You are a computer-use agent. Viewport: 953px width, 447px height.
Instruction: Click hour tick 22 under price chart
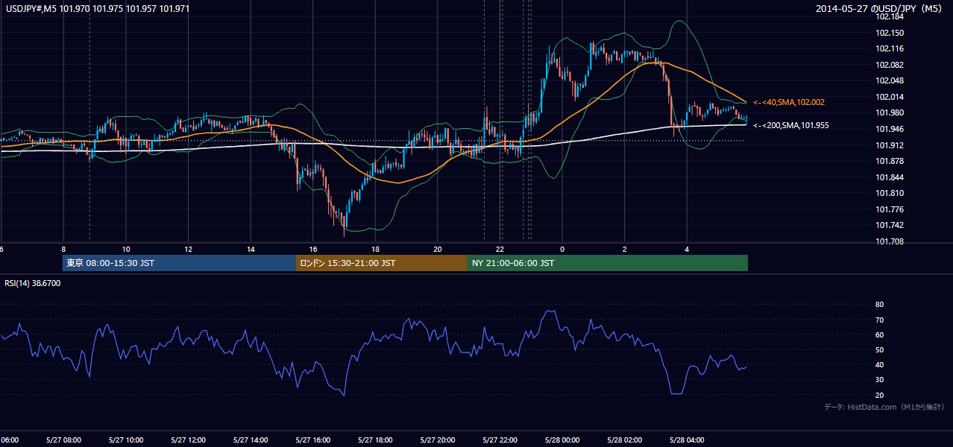tap(500, 249)
